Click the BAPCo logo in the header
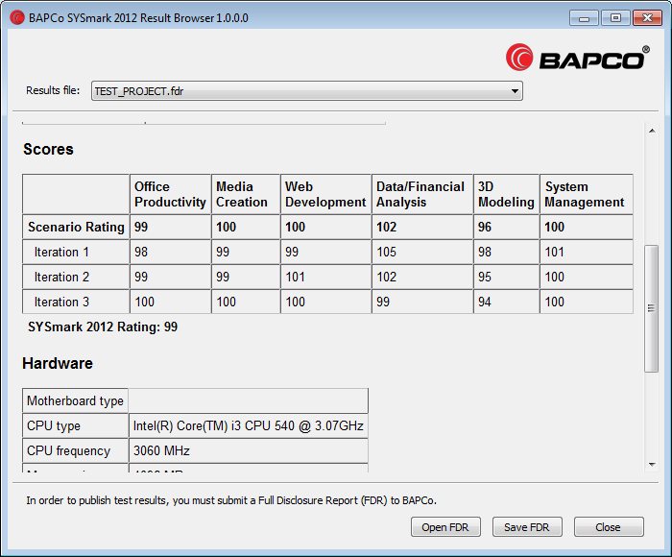Image resolution: width=672 pixels, height=557 pixels. coord(576,58)
